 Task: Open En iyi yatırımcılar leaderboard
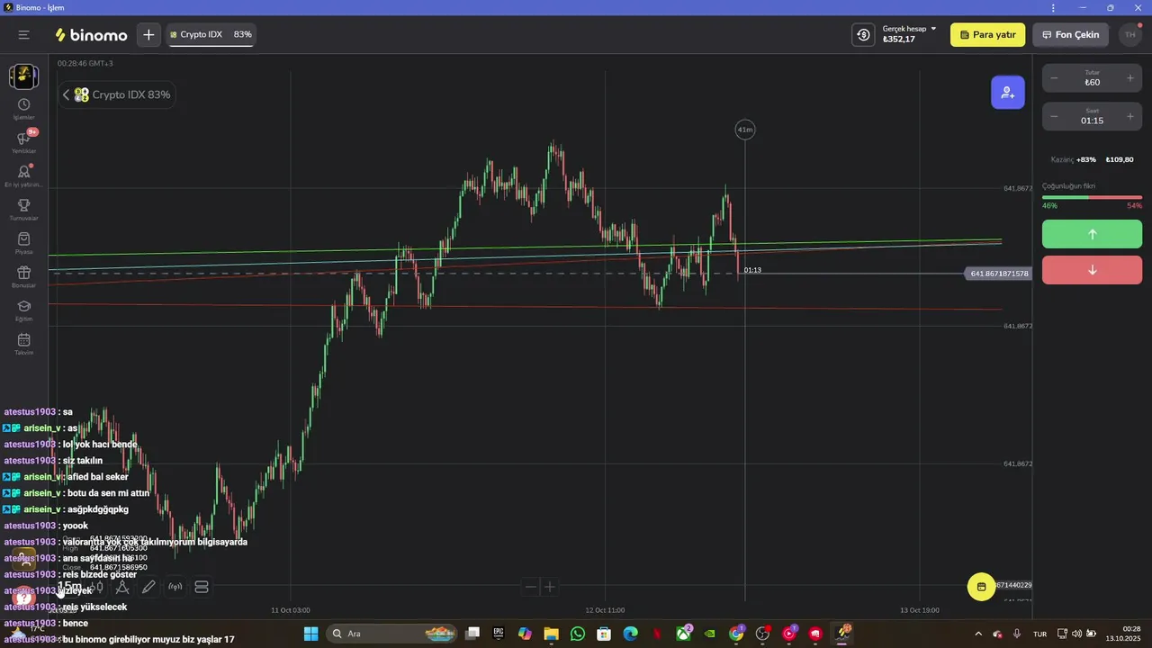[x=23, y=175]
